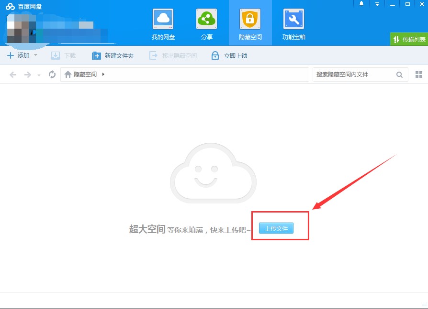
Task: Refresh the file list
Action: point(52,75)
